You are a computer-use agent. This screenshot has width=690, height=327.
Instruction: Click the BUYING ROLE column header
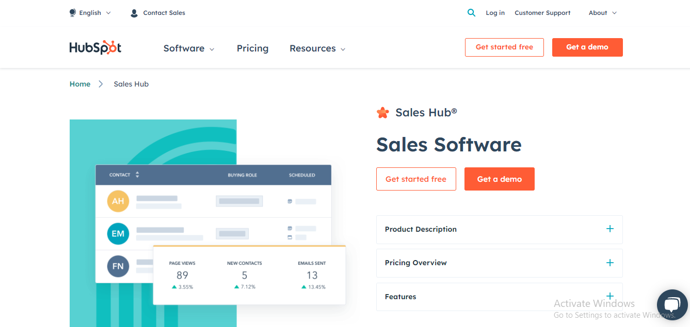pyautogui.click(x=242, y=175)
